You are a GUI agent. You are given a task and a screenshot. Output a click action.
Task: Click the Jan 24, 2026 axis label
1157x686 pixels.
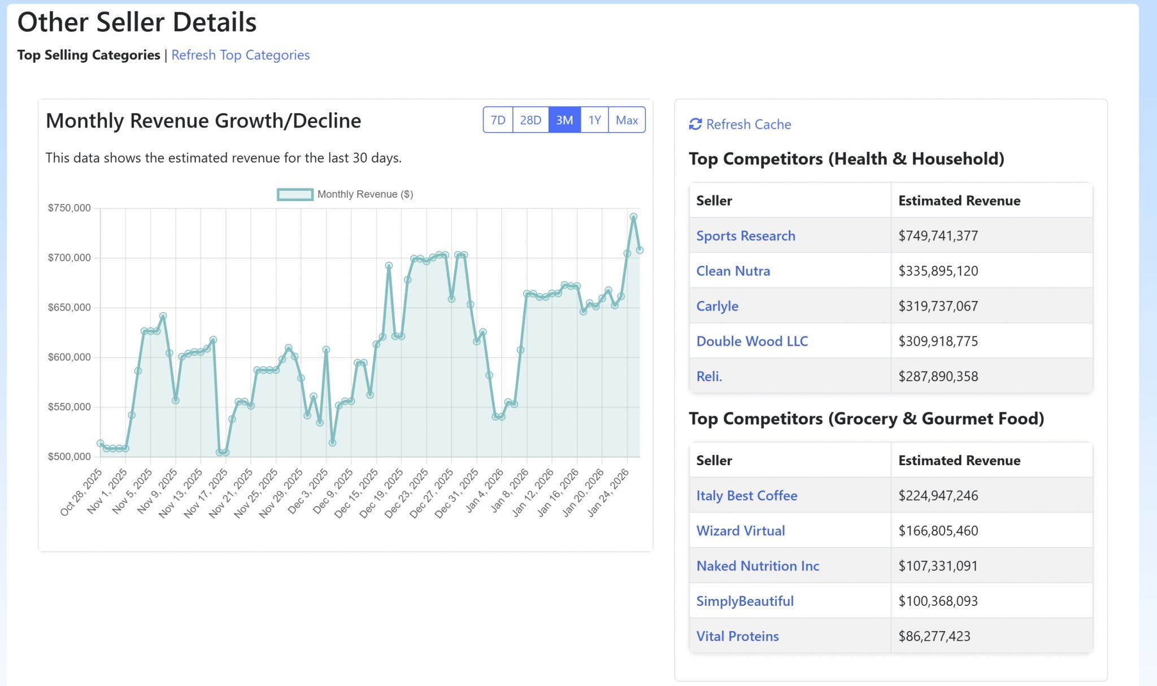point(608,492)
